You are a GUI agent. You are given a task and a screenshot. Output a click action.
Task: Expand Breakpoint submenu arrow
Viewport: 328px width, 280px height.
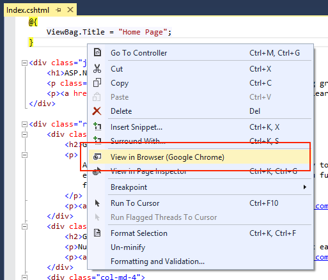click(305, 187)
